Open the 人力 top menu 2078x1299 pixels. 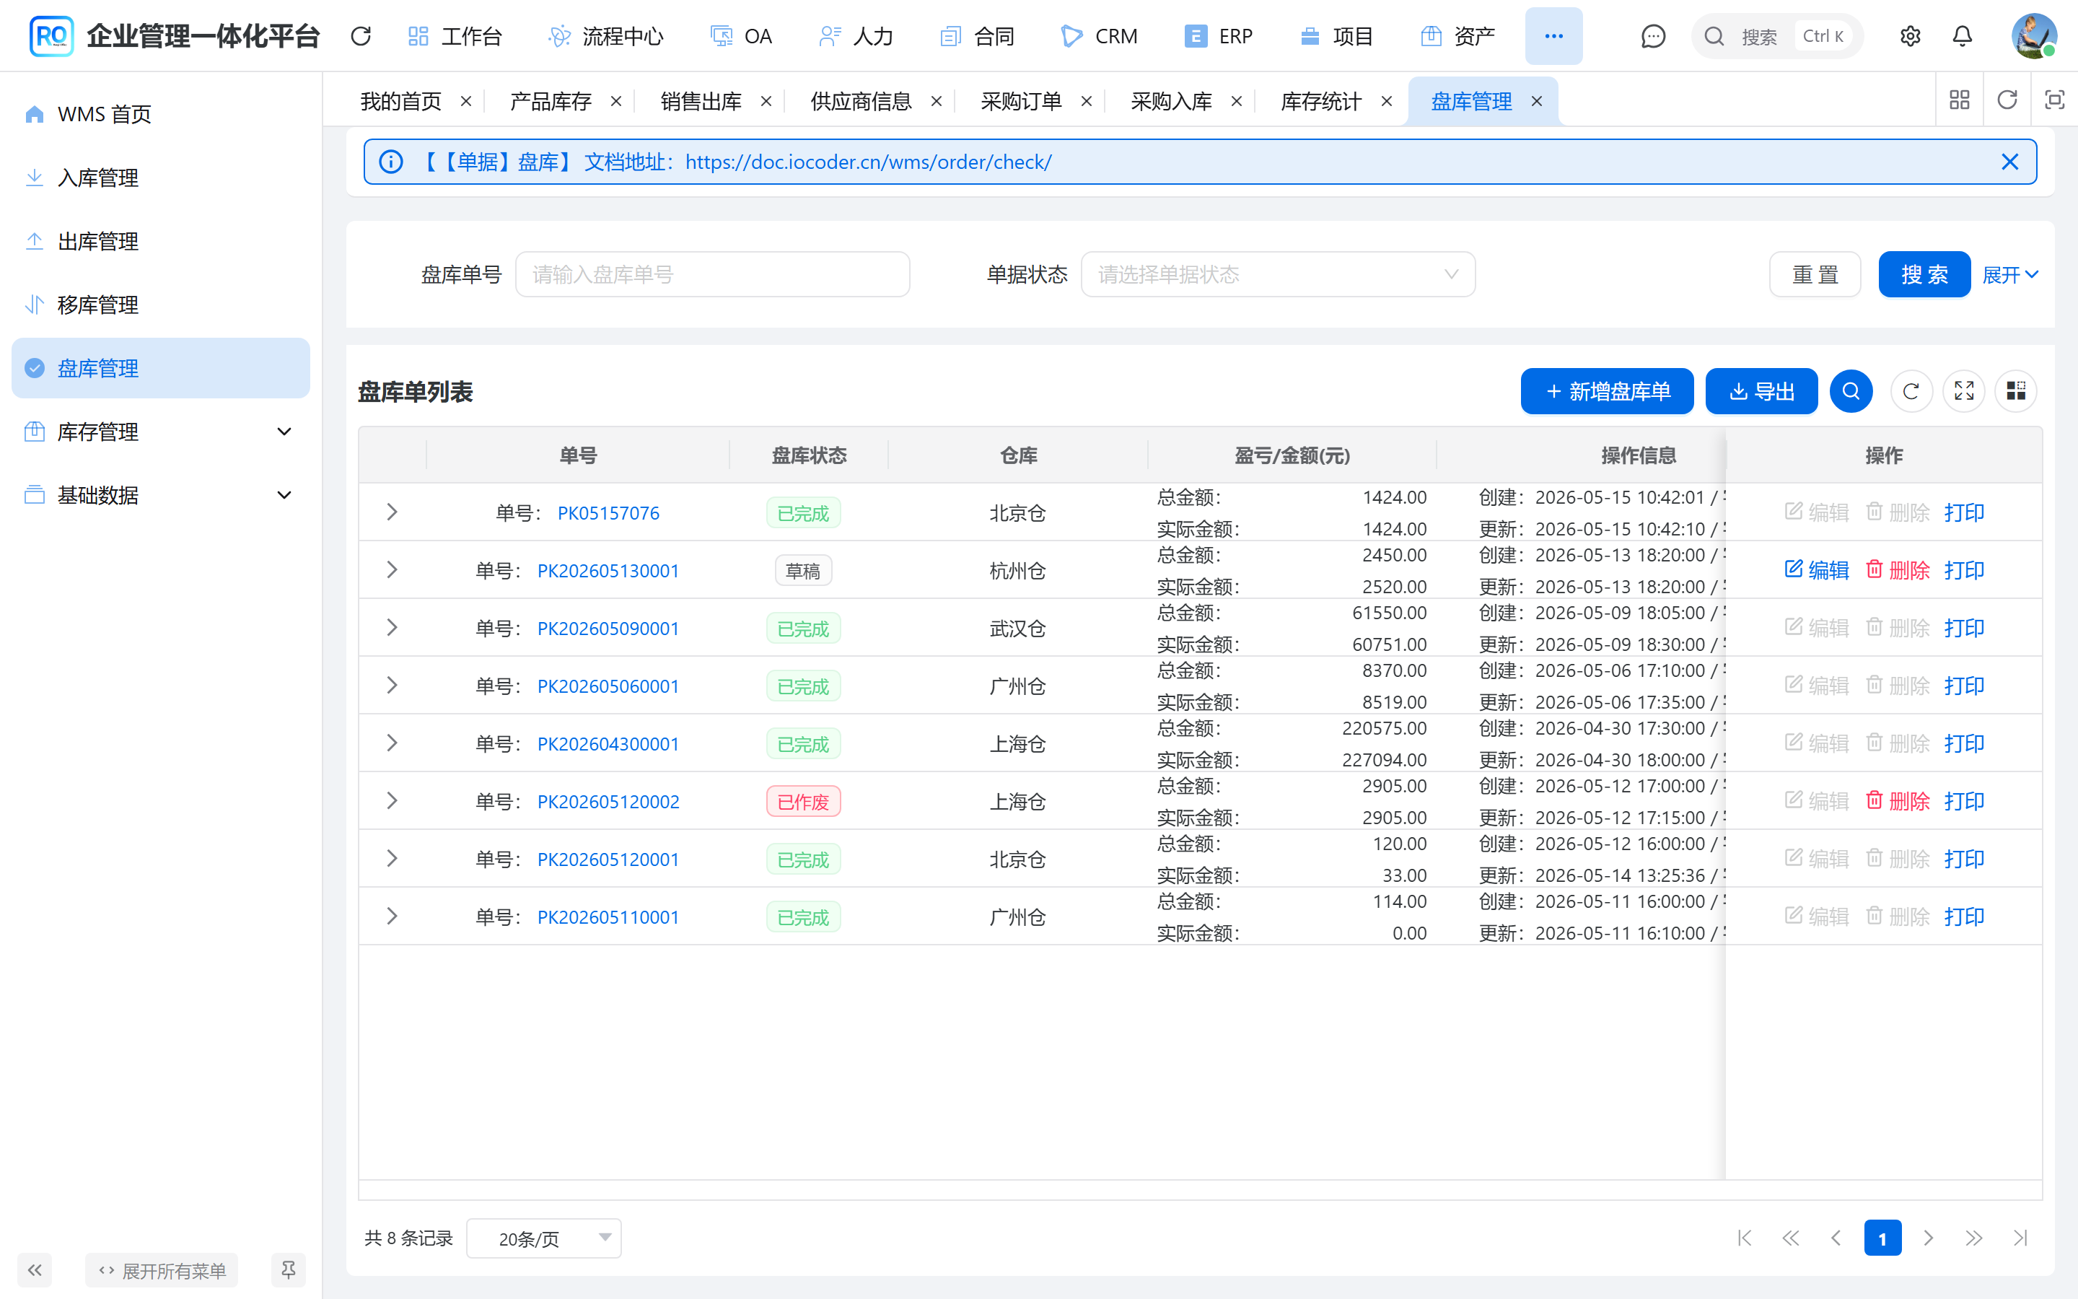[x=856, y=36]
